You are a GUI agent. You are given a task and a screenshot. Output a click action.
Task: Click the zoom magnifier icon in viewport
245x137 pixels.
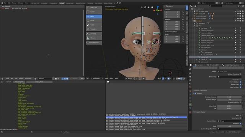(152, 7)
